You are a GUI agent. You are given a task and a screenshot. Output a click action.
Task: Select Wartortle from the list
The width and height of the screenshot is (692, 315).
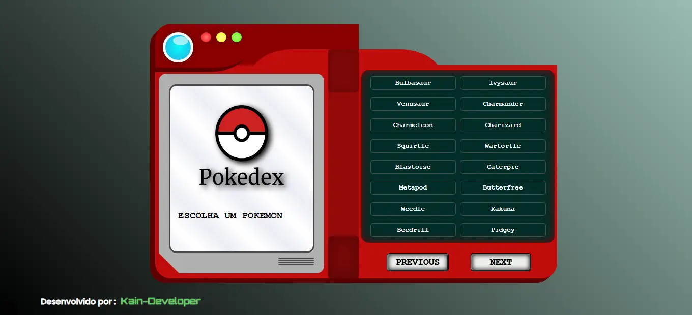503,146
